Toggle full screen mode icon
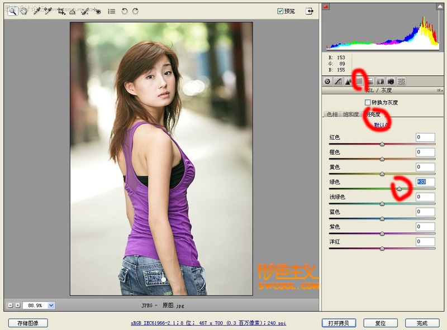447x330 pixels. point(310,11)
